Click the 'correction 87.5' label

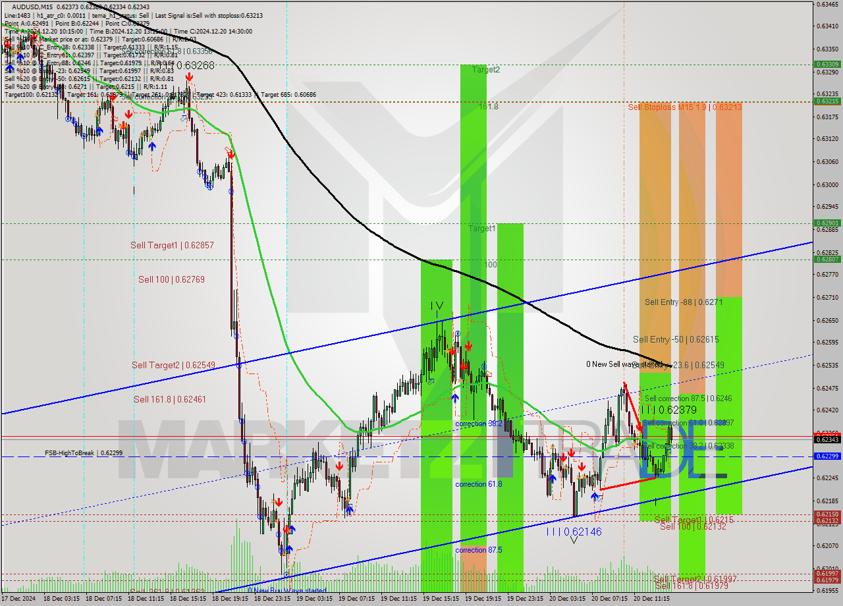[x=479, y=550]
